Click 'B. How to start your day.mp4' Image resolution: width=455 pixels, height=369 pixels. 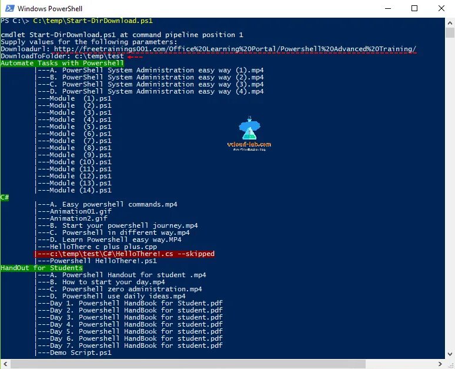[108, 282]
